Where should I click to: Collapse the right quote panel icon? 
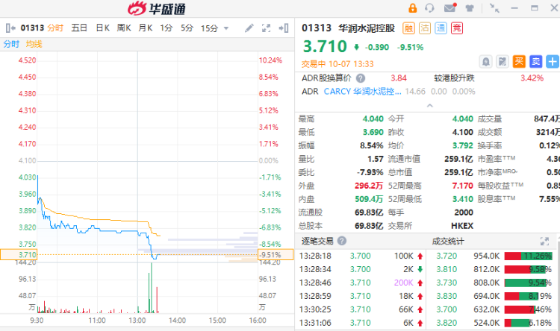click(x=284, y=28)
